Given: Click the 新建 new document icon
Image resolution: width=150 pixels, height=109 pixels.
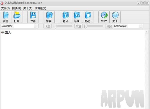Looking at the screenshot, I should [x=5, y=17].
